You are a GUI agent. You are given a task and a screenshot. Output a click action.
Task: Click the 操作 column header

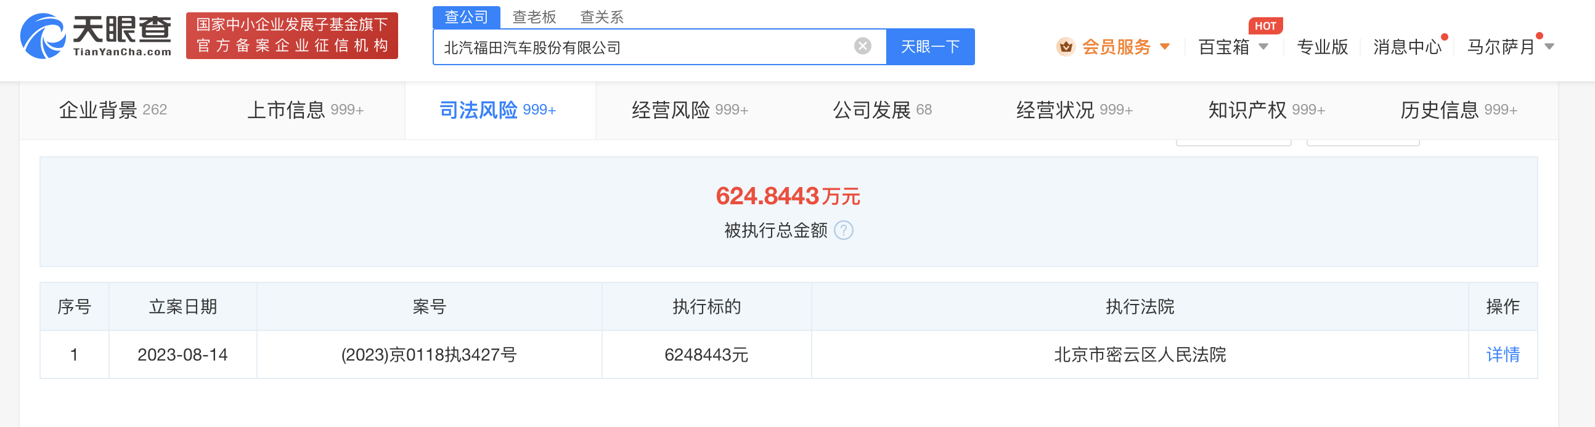tap(1503, 306)
